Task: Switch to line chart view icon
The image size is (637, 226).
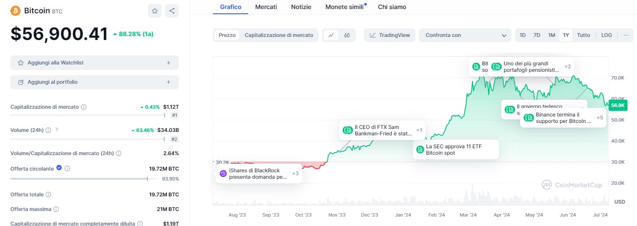Action: coord(331,35)
